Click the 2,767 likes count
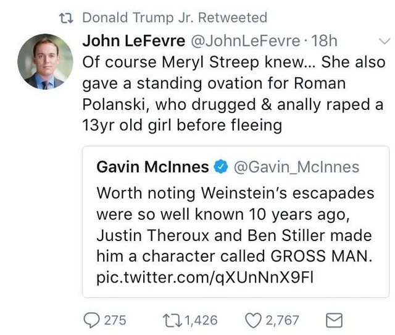 282,320
